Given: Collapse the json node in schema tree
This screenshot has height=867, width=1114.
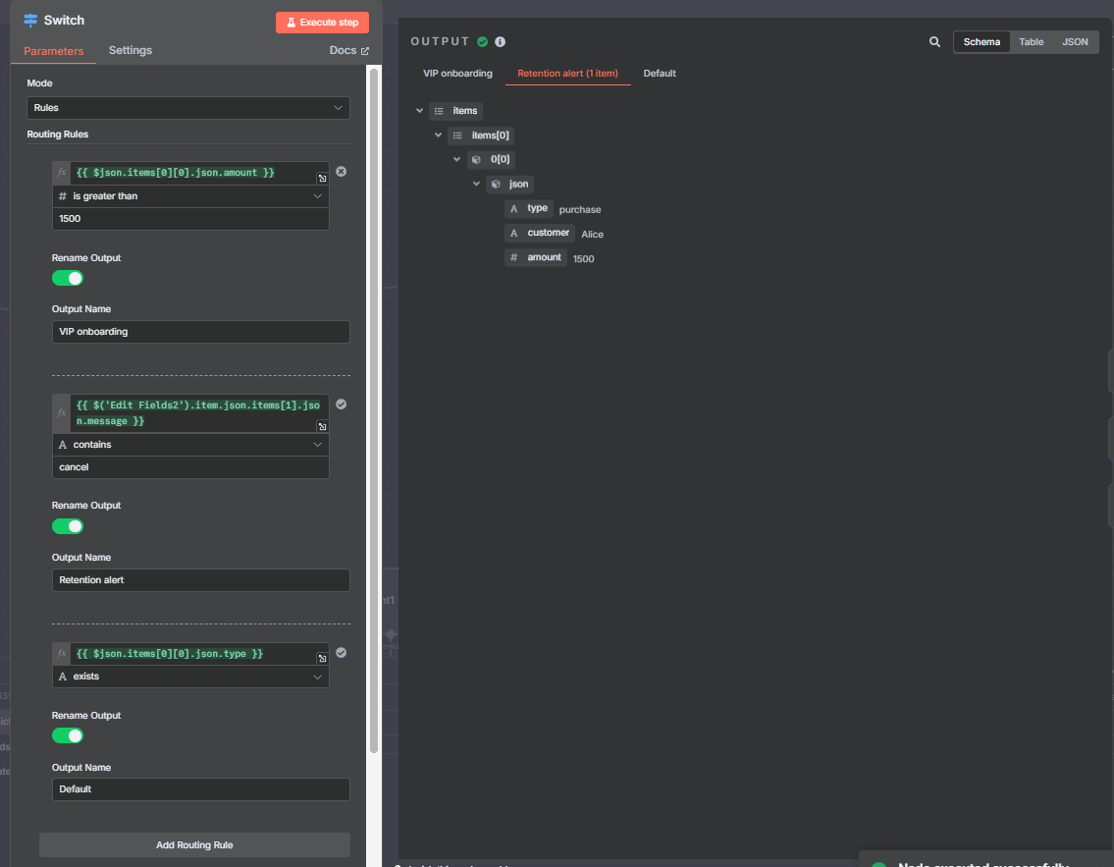Looking at the screenshot, I should coord(476,184).
